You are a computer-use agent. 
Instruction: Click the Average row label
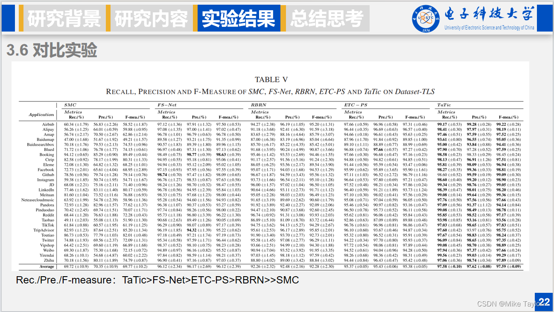point(47,266)
